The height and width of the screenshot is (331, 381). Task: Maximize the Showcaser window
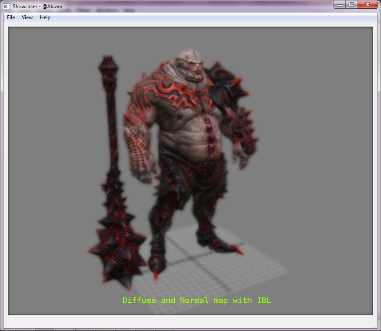click(x=351, y=5)
